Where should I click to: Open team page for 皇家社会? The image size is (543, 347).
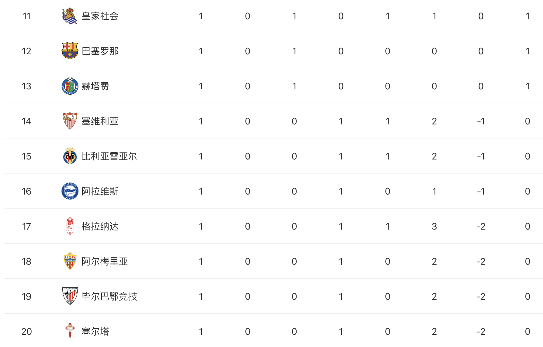point(100,16)
